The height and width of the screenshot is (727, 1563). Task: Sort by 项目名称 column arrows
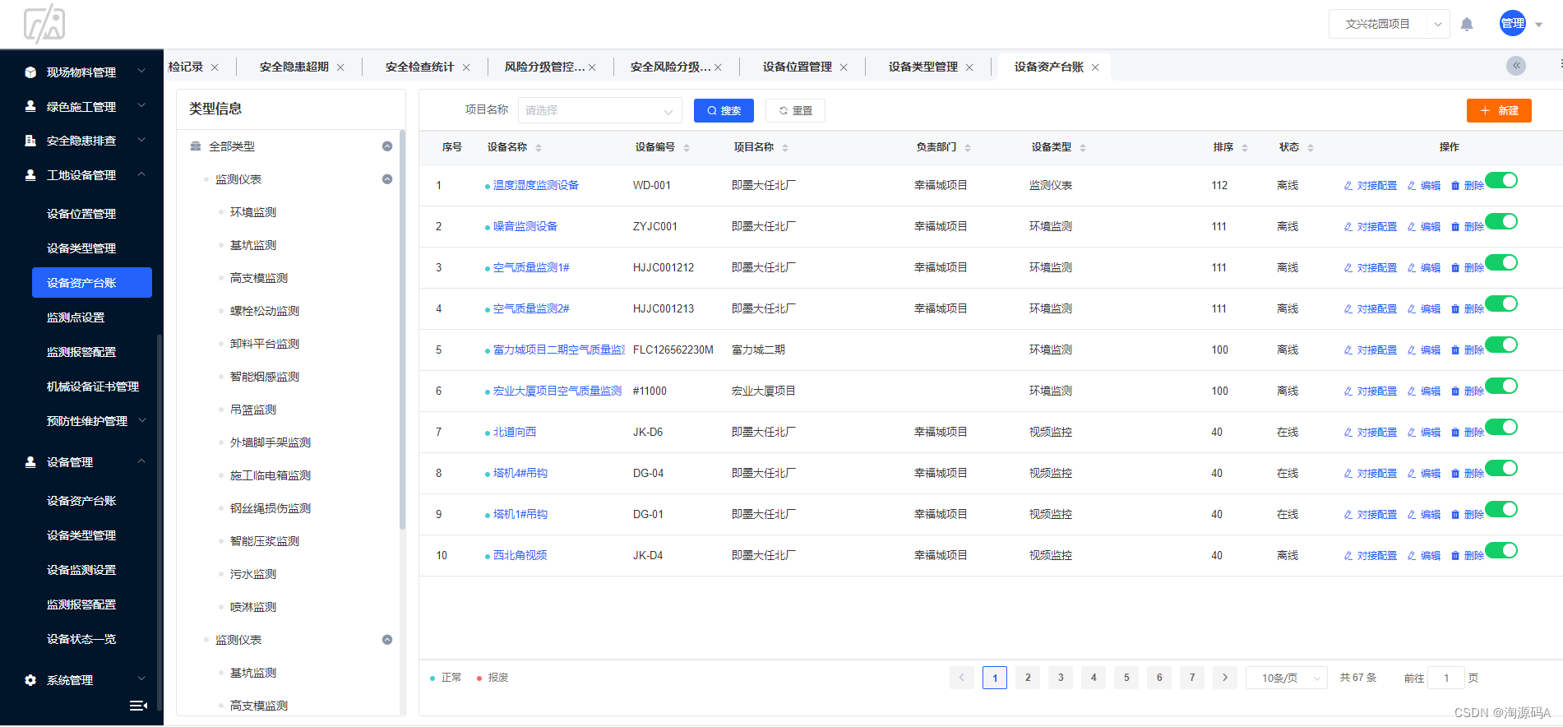(785, 148)
